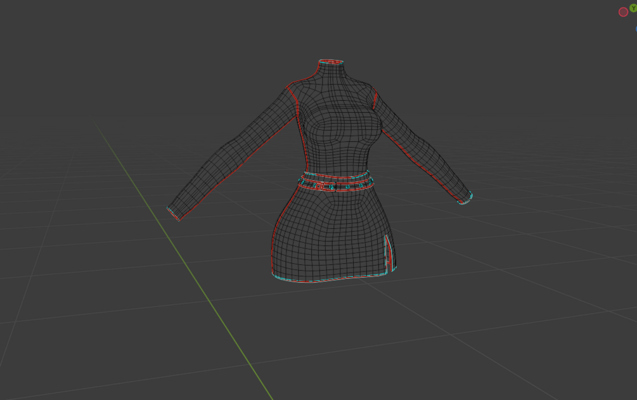Click the red negative X axis gizmo circle

click(x=623, y=12)
